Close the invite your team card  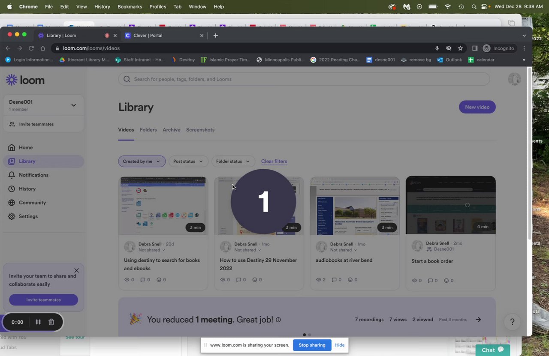(76, 270)
